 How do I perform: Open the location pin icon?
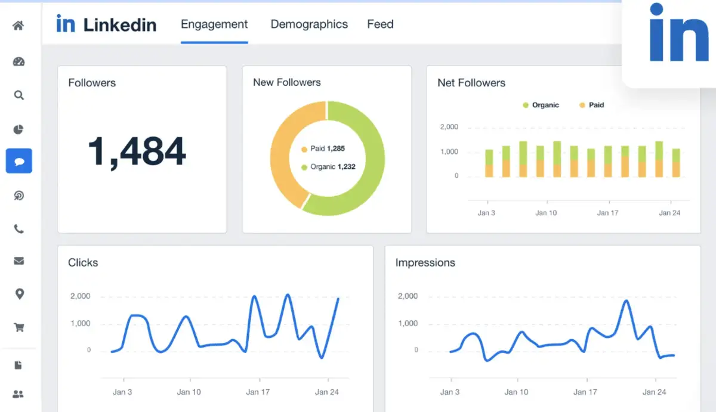(18, 294)
